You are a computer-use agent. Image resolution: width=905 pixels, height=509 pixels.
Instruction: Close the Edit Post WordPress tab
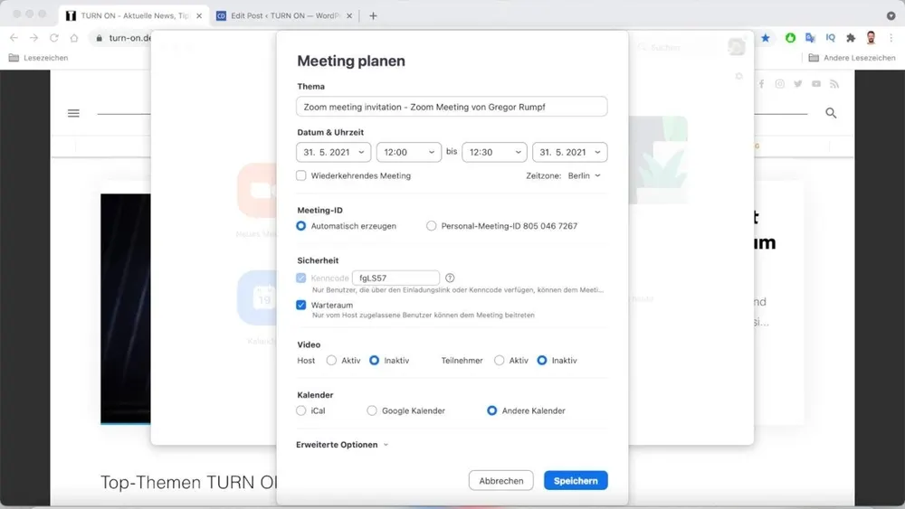[x=349, y=16]
